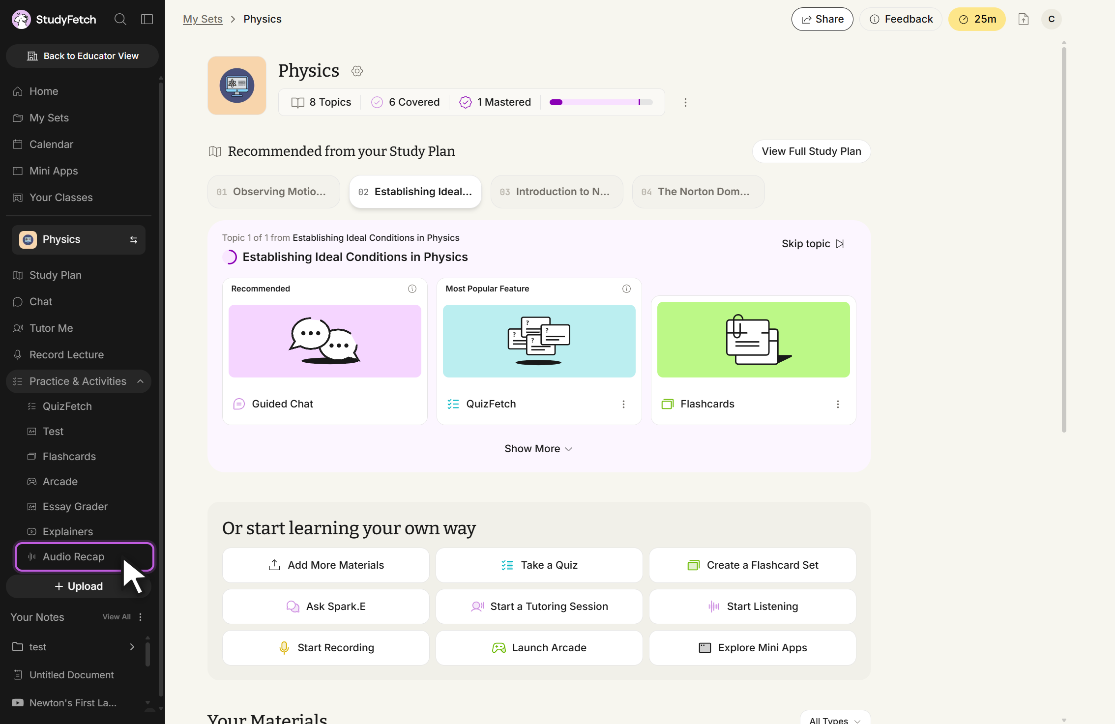Select 02 Establishing Ideal... tab

coord(415,192)
